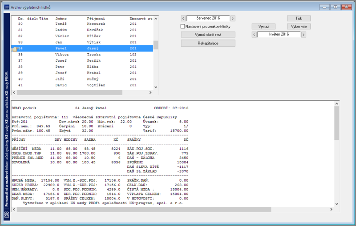Click Vymaž starší než button
Image resolution: width=356 pixels, height=226 pixels.
click(208, 35)
